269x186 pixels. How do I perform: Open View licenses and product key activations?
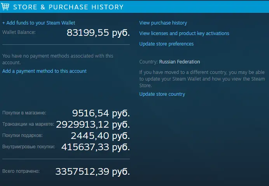(184, 33)
